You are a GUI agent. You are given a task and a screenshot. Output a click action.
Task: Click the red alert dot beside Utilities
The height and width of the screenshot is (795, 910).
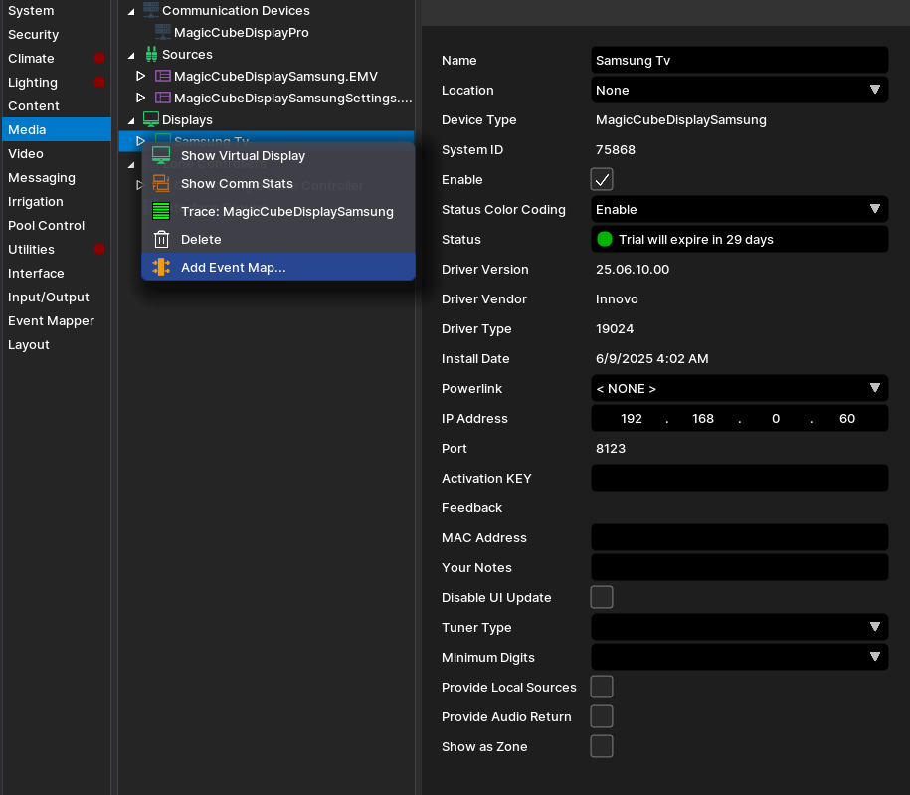[99, 249]
